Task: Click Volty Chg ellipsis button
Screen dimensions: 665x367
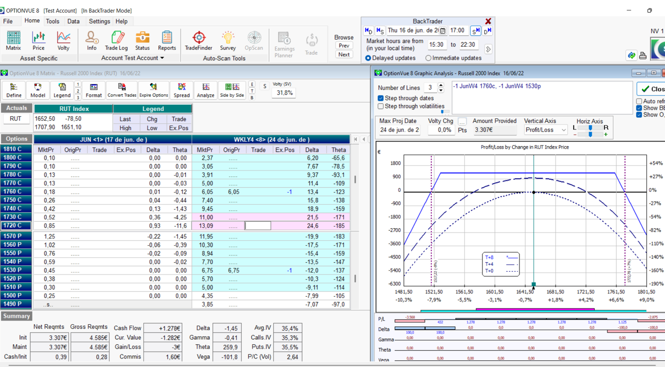Action: point(462,122)
